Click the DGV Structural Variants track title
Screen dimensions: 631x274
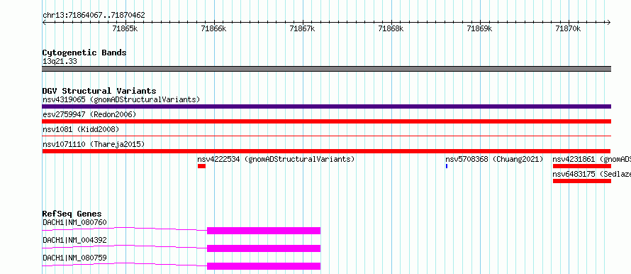[99, 91]
